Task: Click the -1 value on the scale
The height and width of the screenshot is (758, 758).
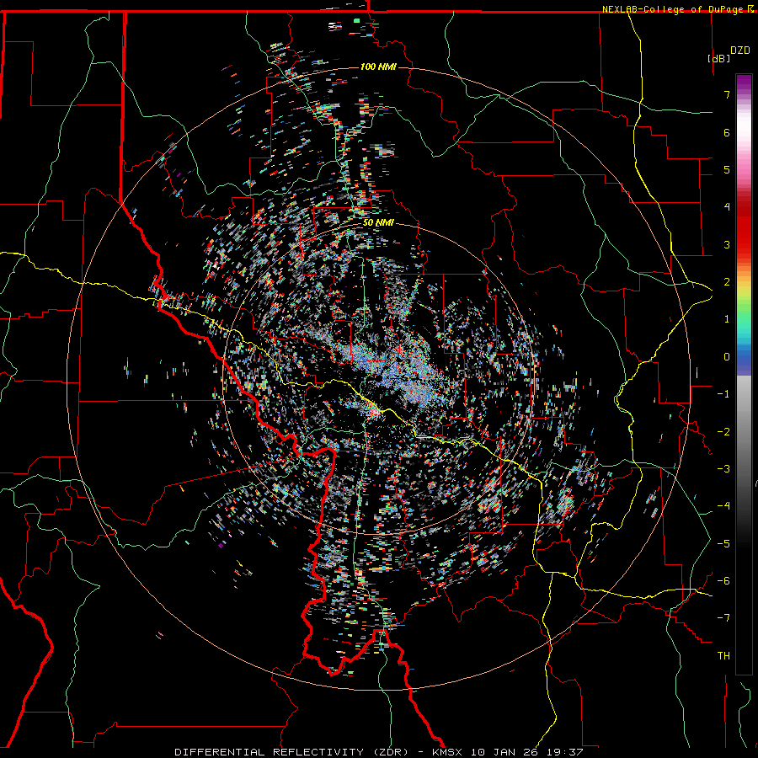Action: (x=723, y=394)
